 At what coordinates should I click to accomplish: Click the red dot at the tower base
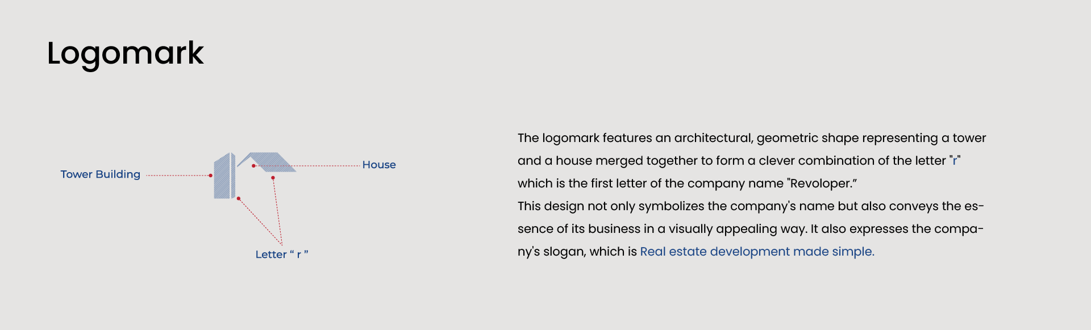coord(239,198)
